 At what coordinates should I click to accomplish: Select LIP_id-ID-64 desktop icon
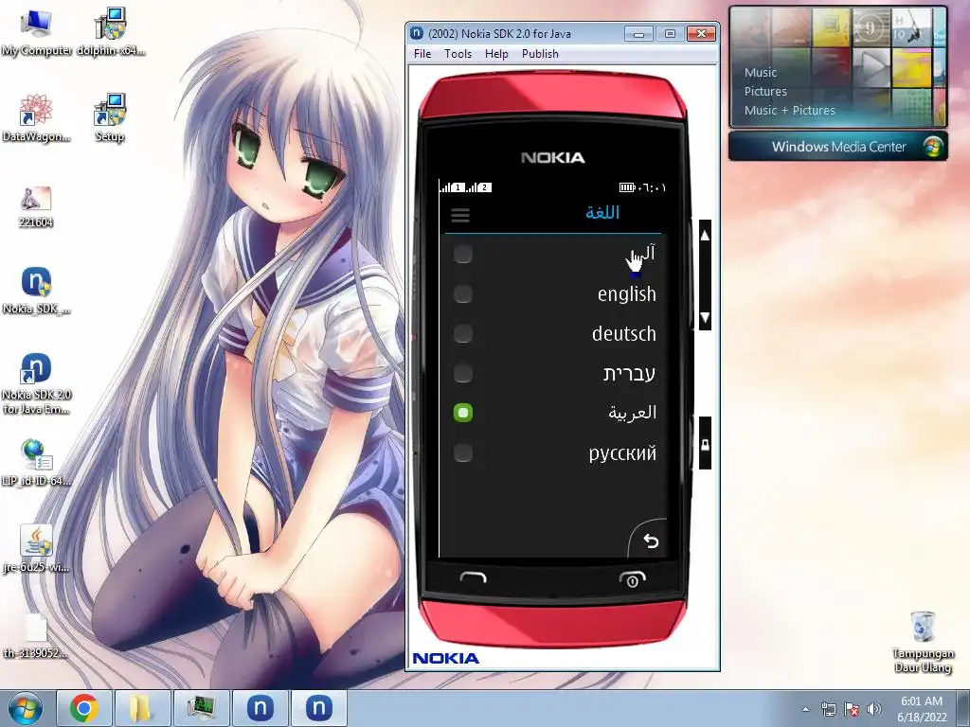pyautogui.click(x=37, y=462)
